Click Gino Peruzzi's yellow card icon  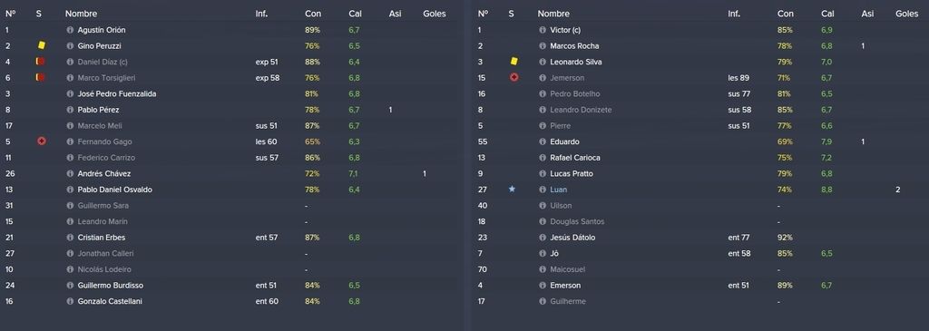click(42, 45)
